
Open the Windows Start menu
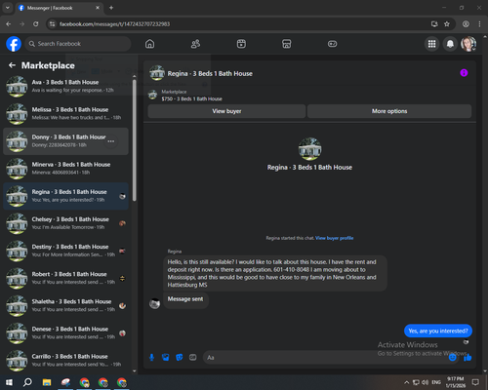tap(9, 382)
